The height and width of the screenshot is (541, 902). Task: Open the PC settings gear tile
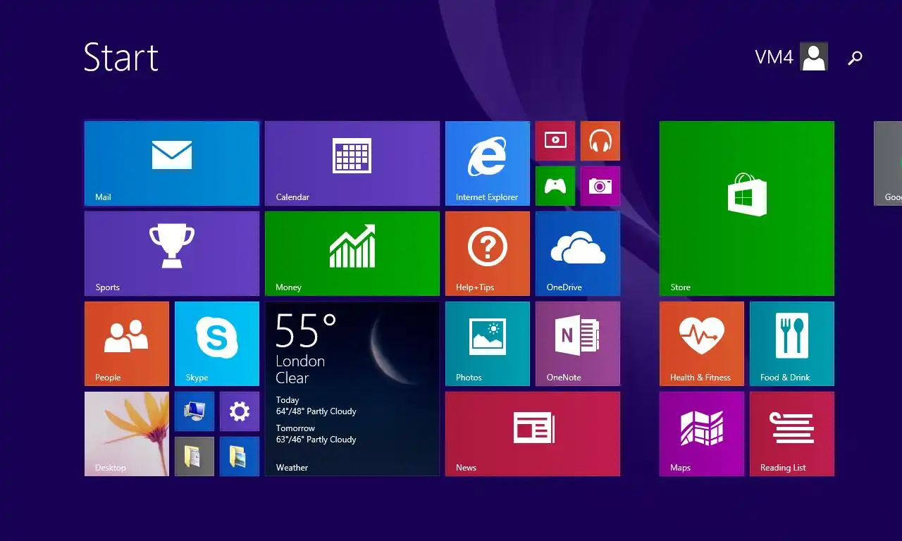click(x=240, y=411)
